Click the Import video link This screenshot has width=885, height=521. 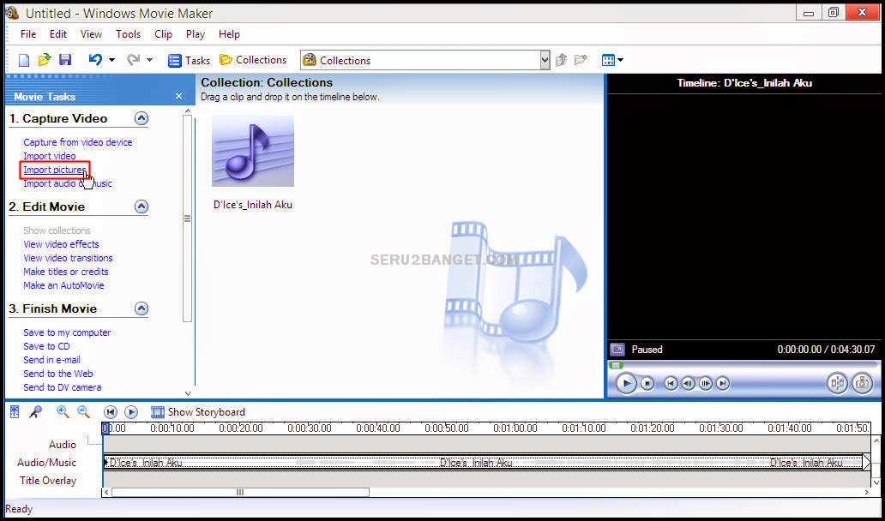(50, 156)
